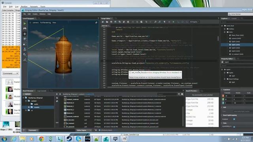Click the undo icon in Script Editor

click(146, 22)
